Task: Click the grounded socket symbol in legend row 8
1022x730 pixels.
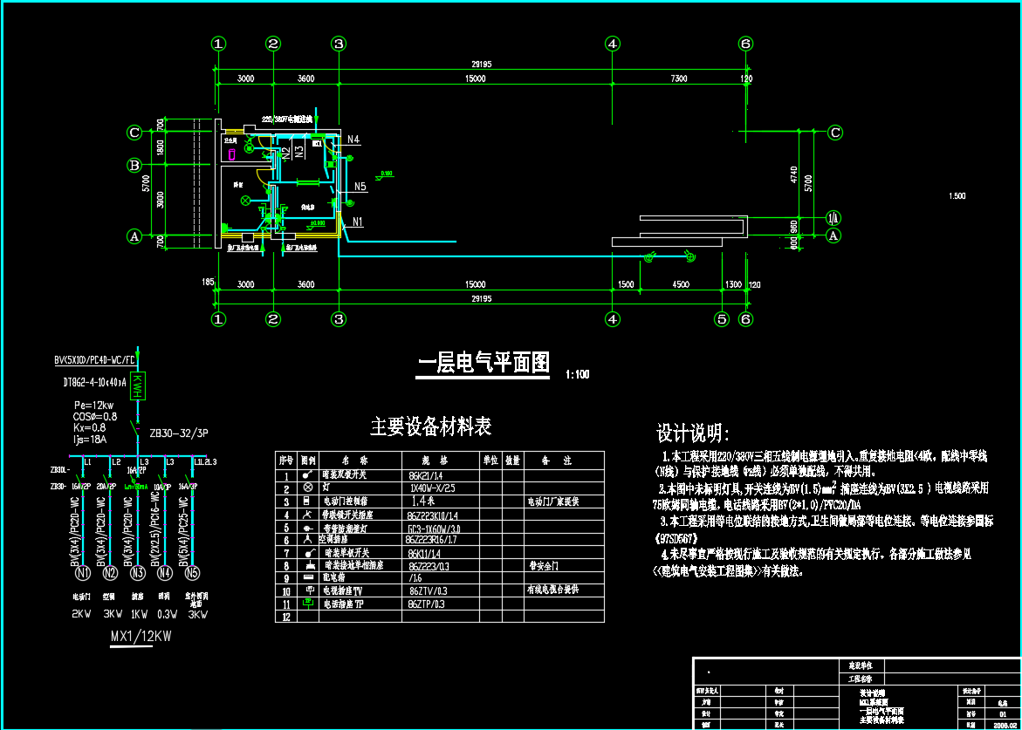Action: [x=310, y=565]
